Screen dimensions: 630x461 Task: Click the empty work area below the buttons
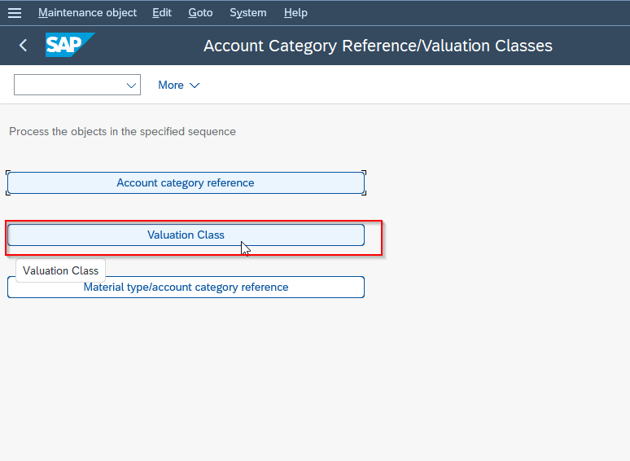point(315,378)
